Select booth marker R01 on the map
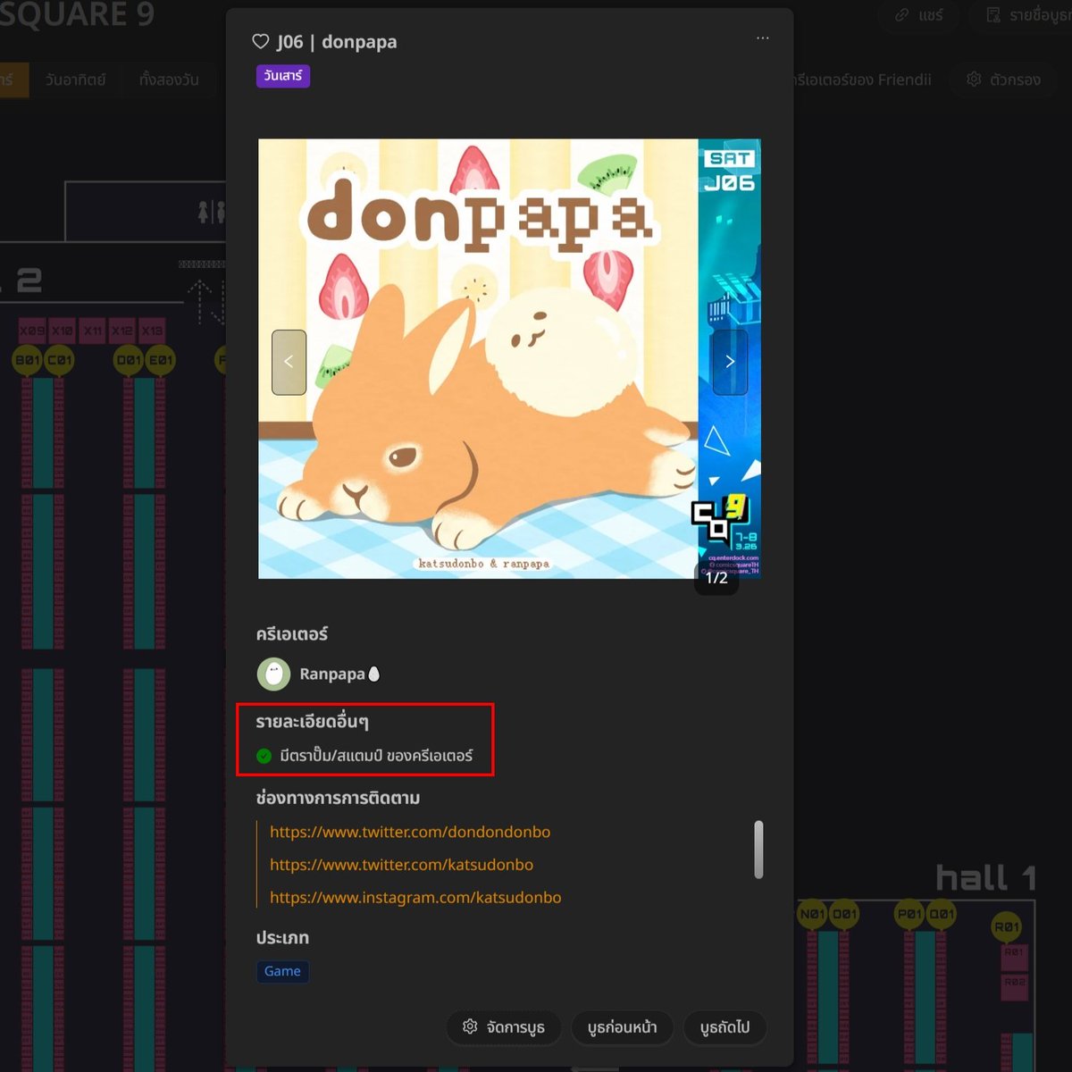Image resolution: width=1072 pixels, height=1072 pixels. (1007, 927)
